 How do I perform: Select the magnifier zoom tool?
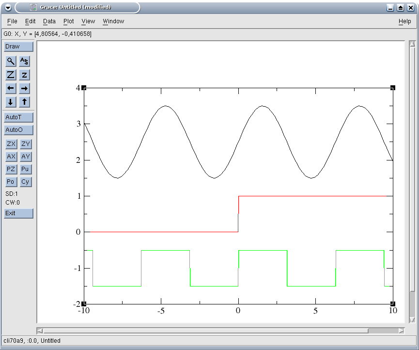click(x=11, y=61)
